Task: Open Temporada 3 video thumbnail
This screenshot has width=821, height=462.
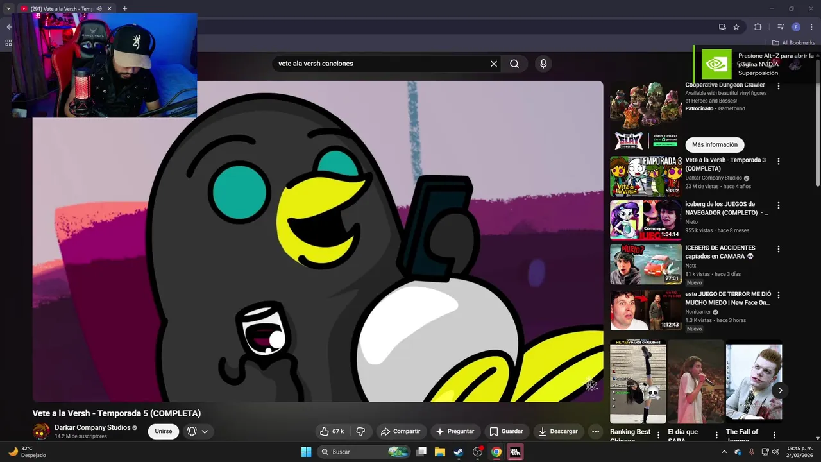Action: [x=645, y=176]
